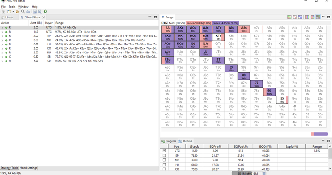
Task: Minimize the Range panel
Action: click(323, 17)
